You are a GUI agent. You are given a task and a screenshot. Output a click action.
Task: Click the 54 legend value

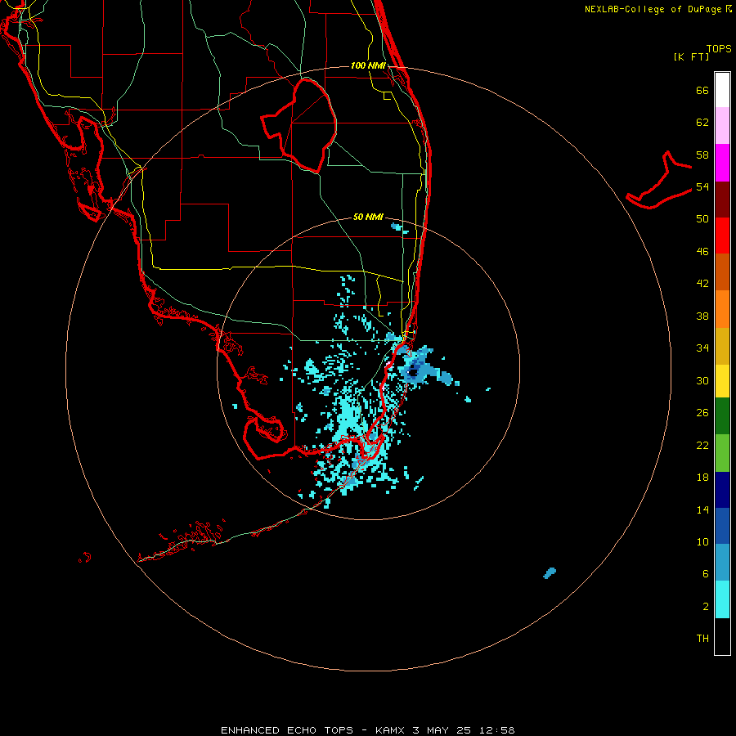pos(702,186)
